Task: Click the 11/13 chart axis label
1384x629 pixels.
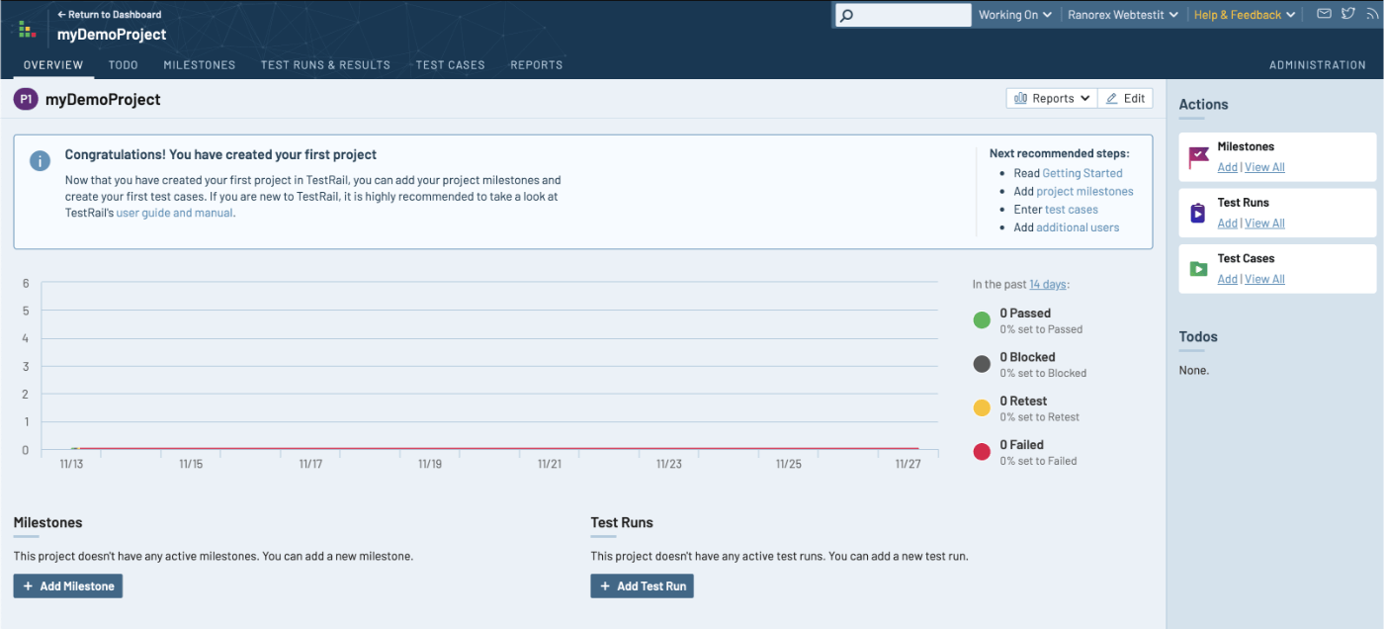Action: (72, 464)
